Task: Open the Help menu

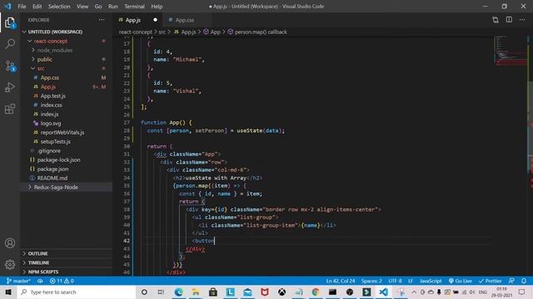Action: point(157,7)
